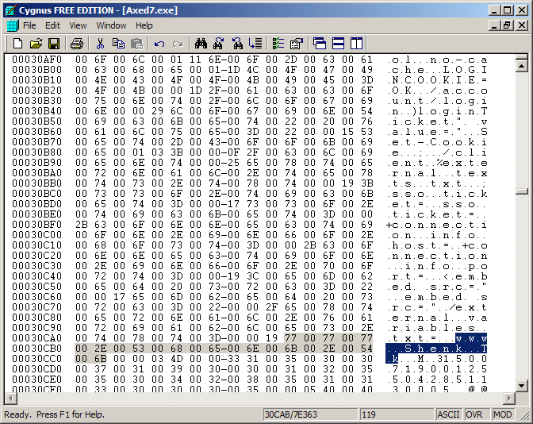Screen dimensions: 533x424
Task: Click the window title 'Cygnus FREE EDITION - [Axed7.exe]'
Action: (98, 10)
